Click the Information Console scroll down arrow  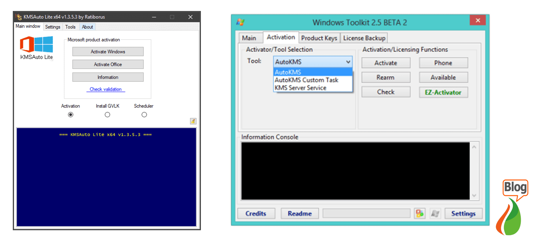coord(474,195)
